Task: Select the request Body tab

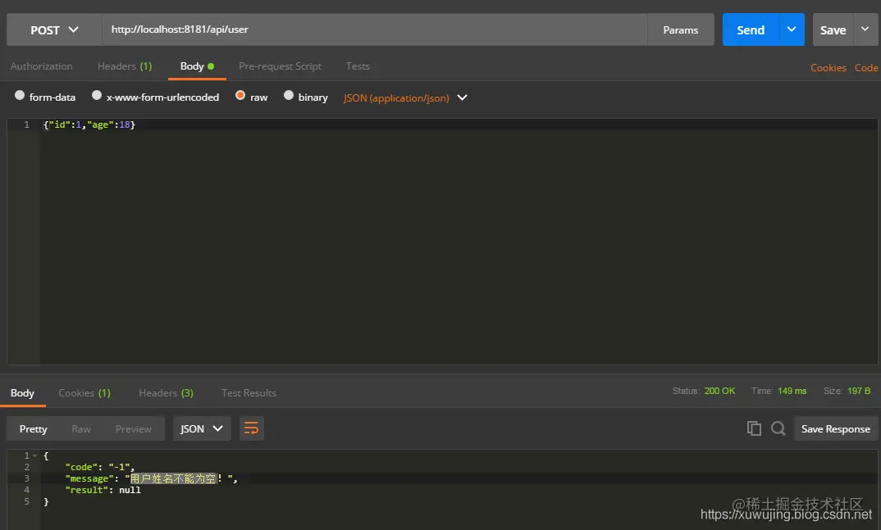Action: [197, 66]
